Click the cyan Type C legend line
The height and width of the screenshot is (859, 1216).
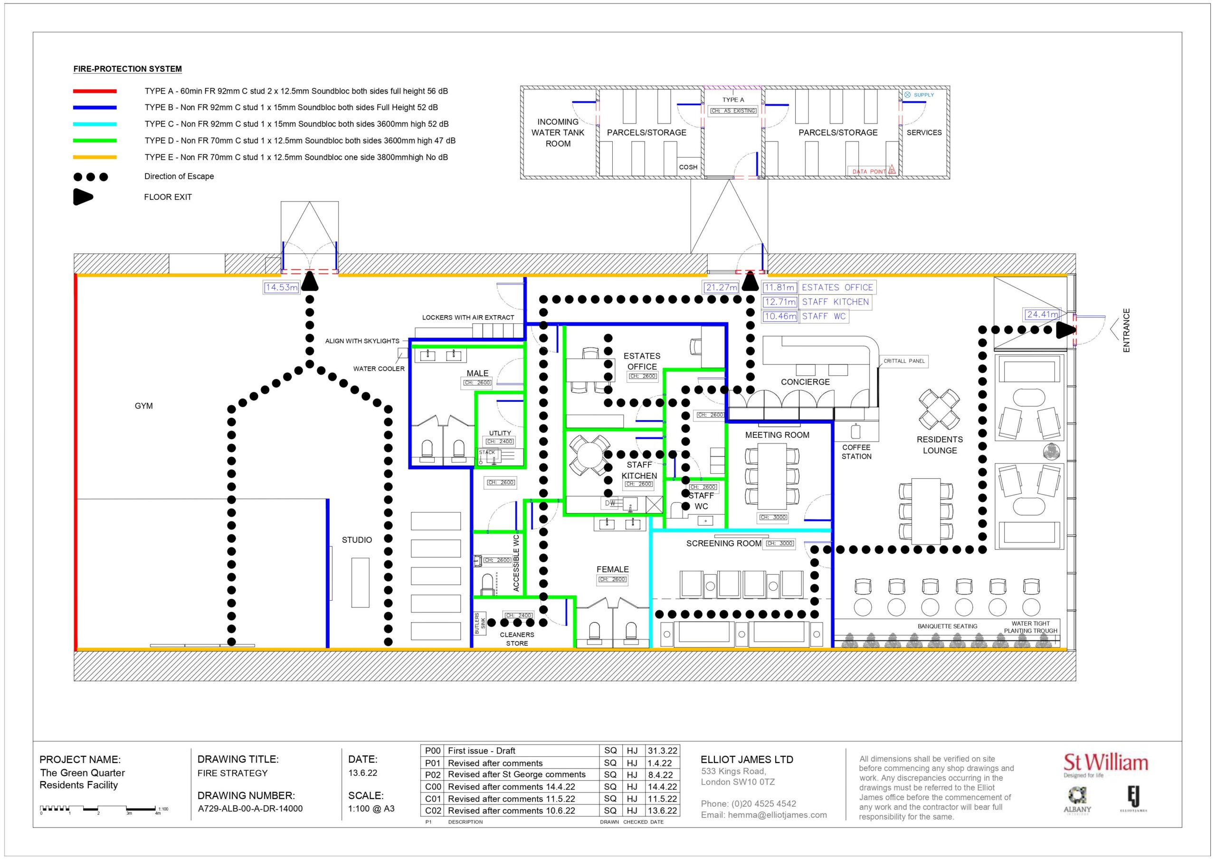[x=95, y=124]
